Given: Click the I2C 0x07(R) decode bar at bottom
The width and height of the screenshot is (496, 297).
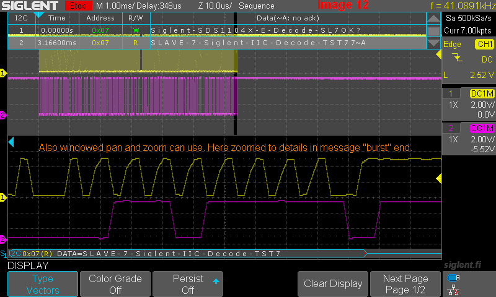Looking at the screenshot, I should point(187,254).
